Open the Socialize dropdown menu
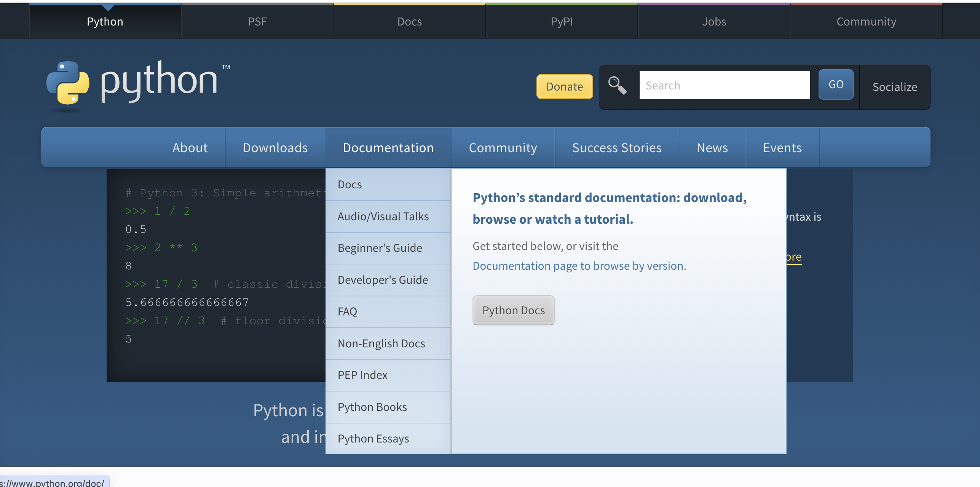This screenshot has width=980, height=487. tap(894, 87)
